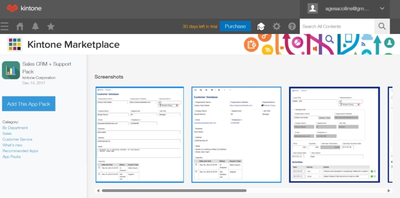This screenshot has width=400, height=198.
Task: Open the hamburger navigation menu
Action: [4, 27]
